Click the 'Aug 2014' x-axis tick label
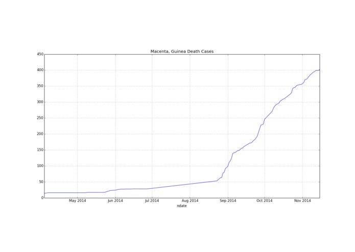The image size is (355, 252). 190,200
